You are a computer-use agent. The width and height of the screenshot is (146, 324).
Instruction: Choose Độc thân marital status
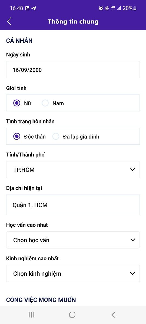pos(17,137)
